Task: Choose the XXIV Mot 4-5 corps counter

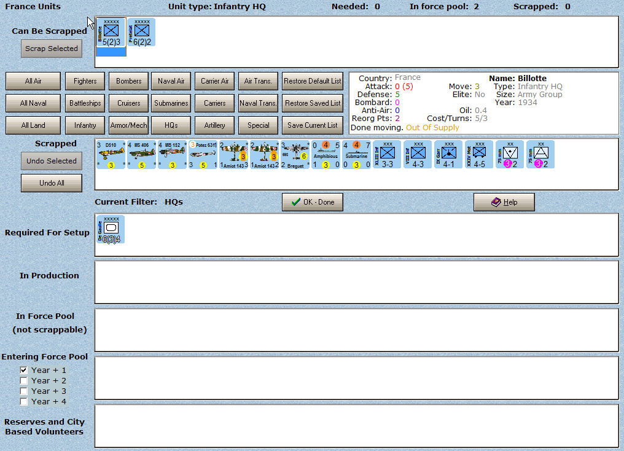Action: pos(478,154)
